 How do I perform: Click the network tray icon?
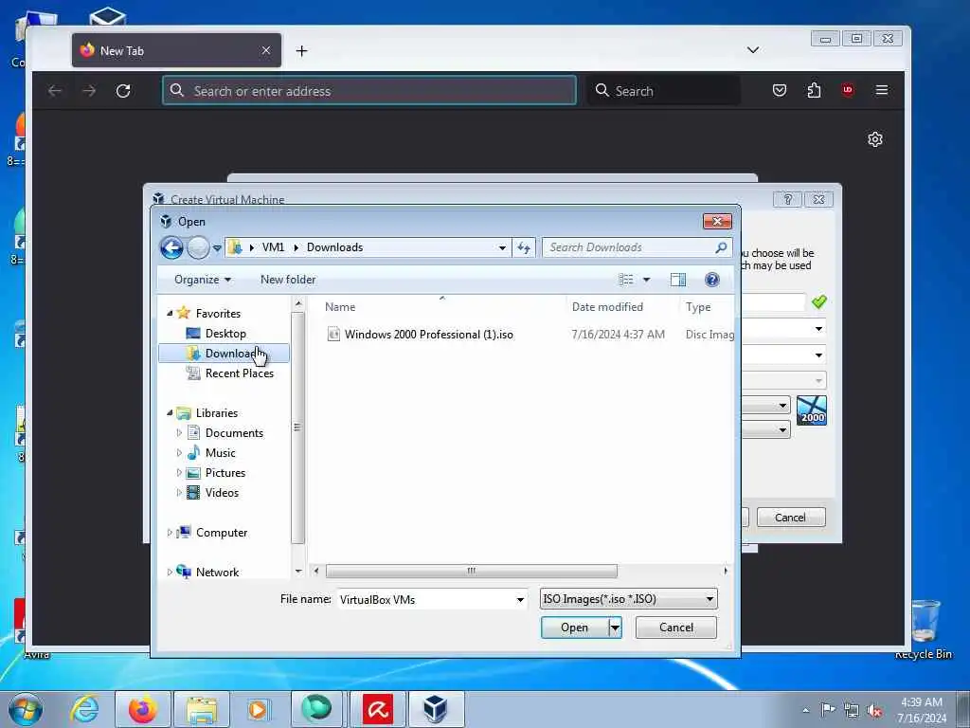click(852, 710)
